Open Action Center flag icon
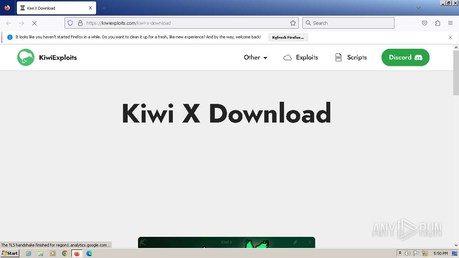The image size is (459, 258). pyautogui.click(x=416, y=253)
